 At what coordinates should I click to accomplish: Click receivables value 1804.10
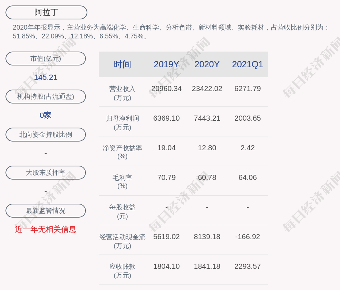tap(166, 266)
